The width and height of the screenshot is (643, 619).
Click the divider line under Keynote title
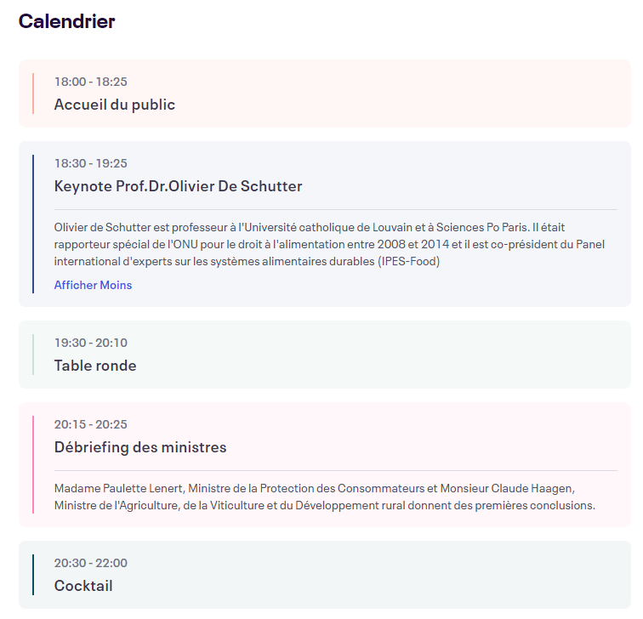335,209
